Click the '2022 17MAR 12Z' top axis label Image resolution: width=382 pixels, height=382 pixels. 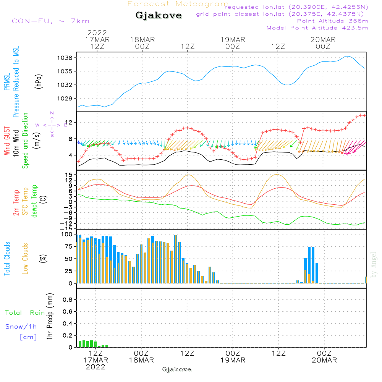97,39
